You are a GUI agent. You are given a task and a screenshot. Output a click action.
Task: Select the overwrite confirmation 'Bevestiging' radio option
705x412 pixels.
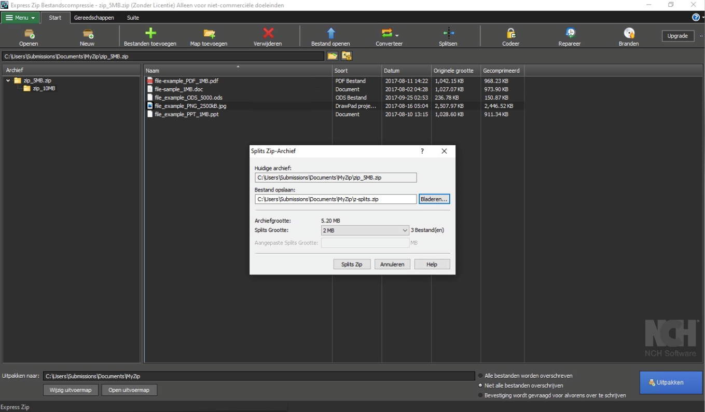click(480, 395)
